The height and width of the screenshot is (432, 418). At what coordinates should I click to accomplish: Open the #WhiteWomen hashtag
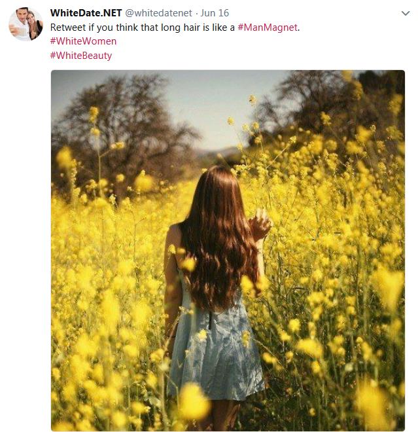(83, 41)
